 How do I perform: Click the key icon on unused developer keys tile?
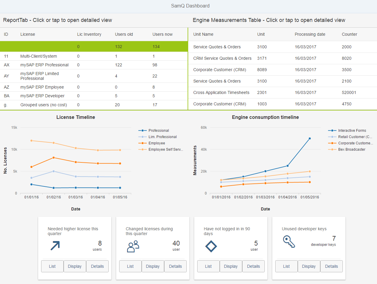(289, 242)
